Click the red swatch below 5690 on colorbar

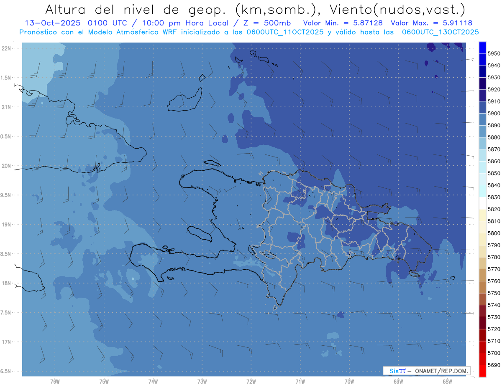click(x=482, y=371)
